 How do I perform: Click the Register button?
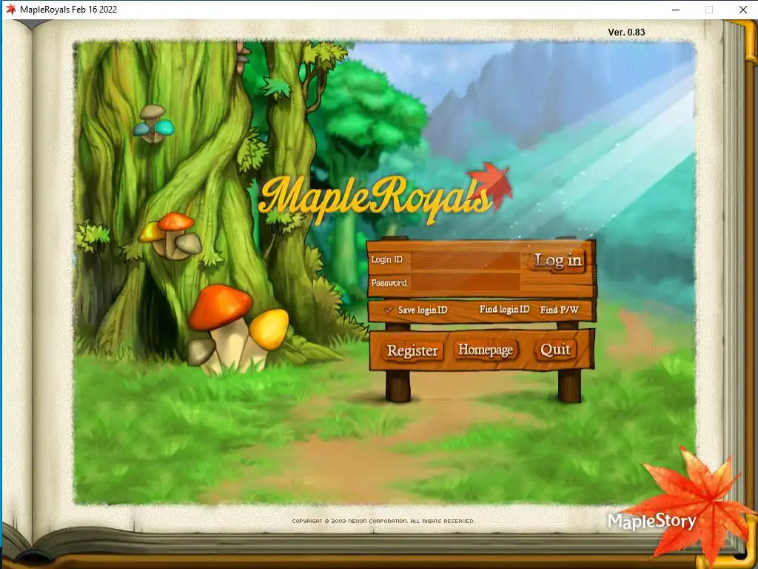pos(412,350)
